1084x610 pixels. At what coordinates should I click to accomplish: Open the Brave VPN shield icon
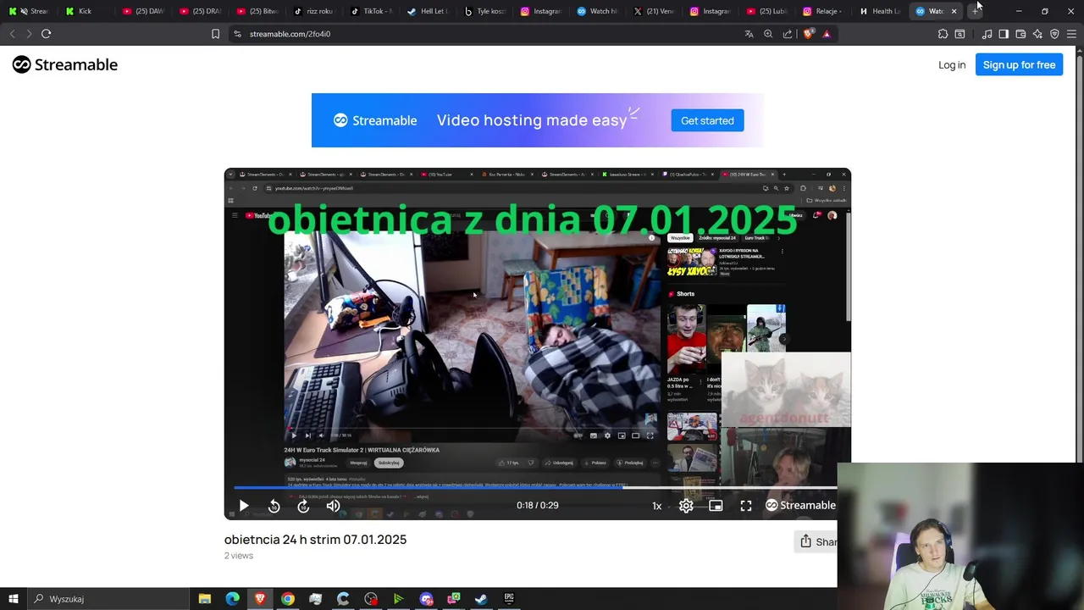point(1054,34)
